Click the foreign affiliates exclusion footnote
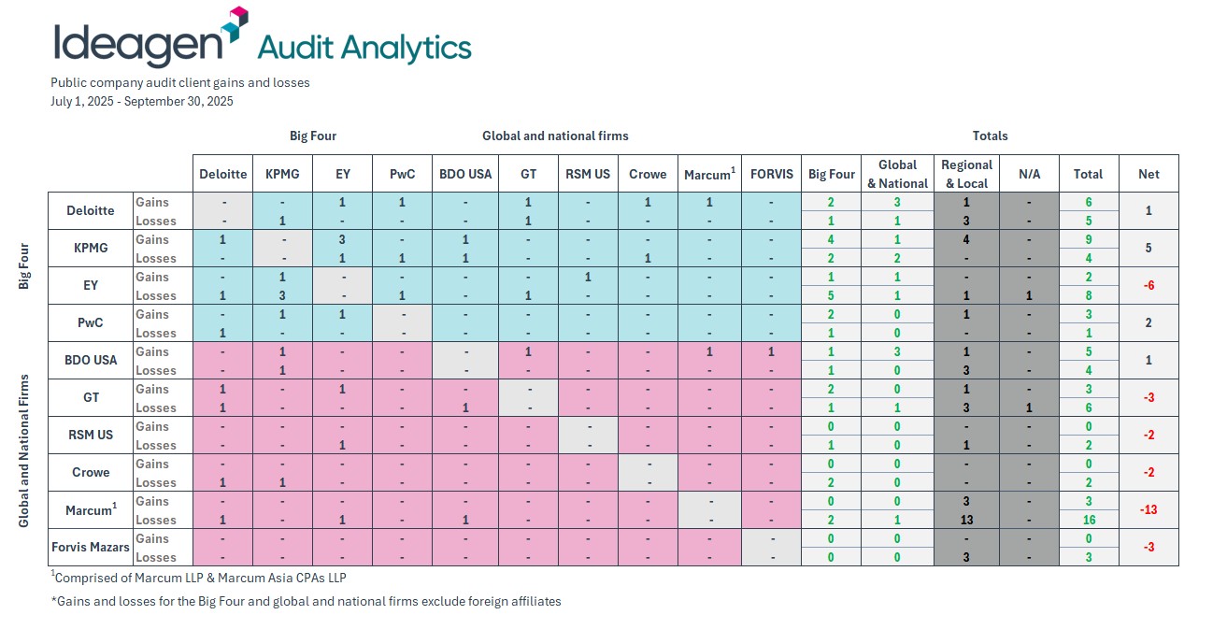 (x=306, y=601)
